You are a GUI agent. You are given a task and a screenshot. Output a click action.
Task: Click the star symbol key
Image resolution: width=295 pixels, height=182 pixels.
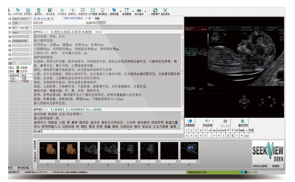point(219,135)
